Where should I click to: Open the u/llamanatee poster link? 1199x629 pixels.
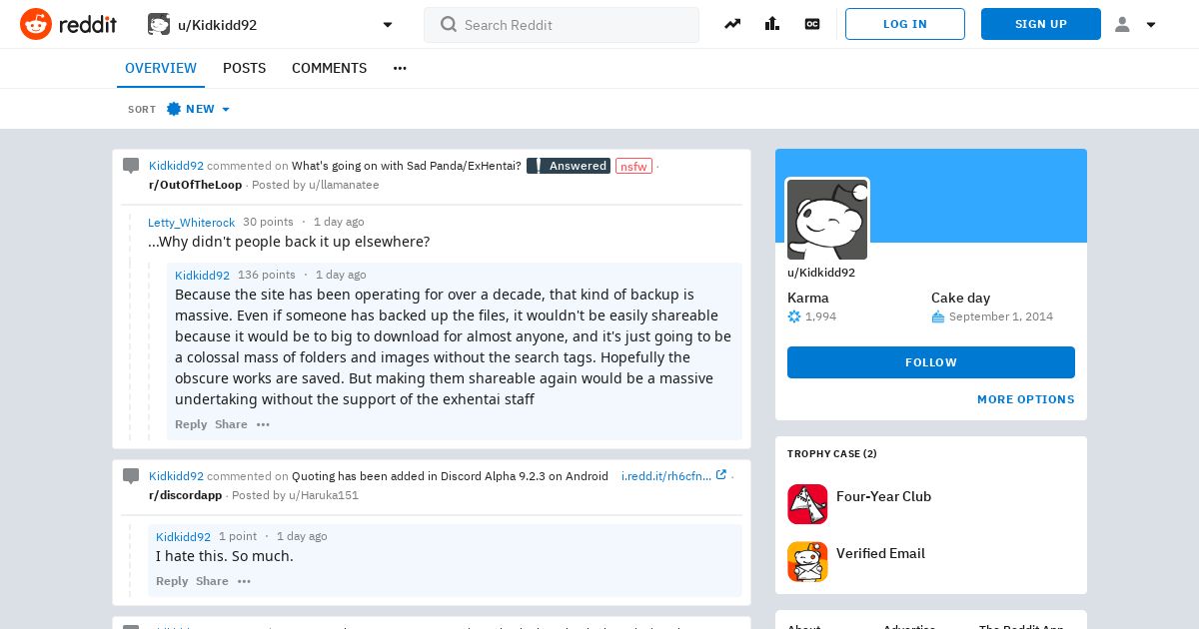click(x=344, y=185)
